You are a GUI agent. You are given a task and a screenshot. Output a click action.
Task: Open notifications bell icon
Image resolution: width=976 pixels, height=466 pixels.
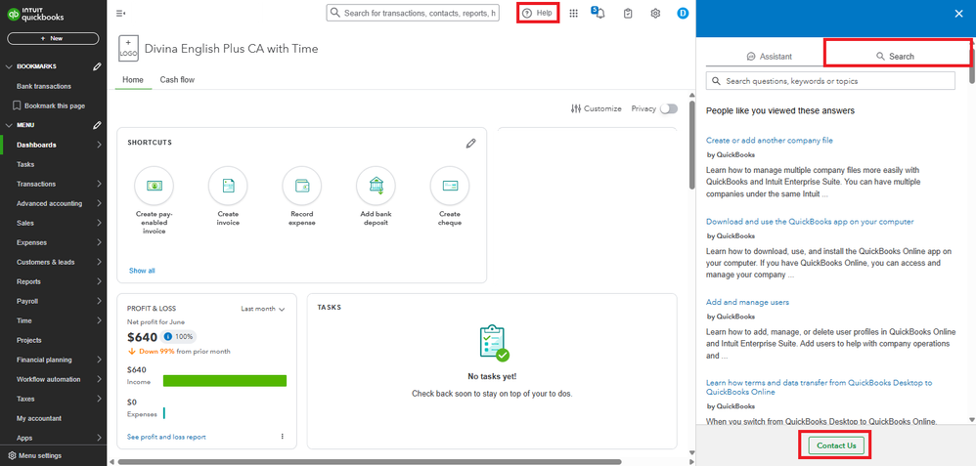point(599,14)
